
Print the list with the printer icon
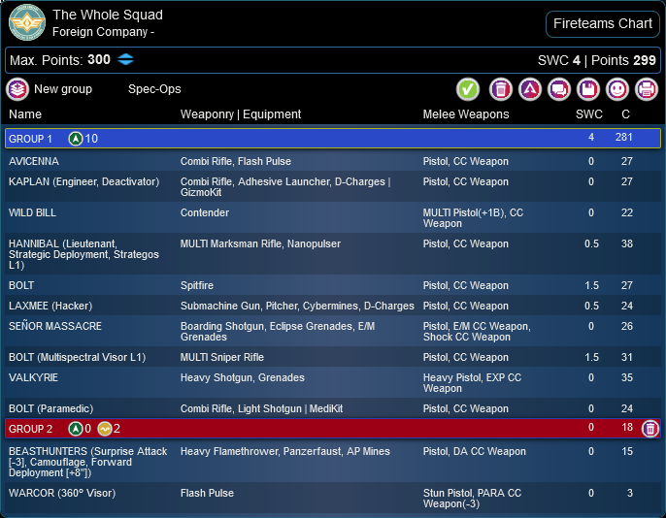coord(647,89)
